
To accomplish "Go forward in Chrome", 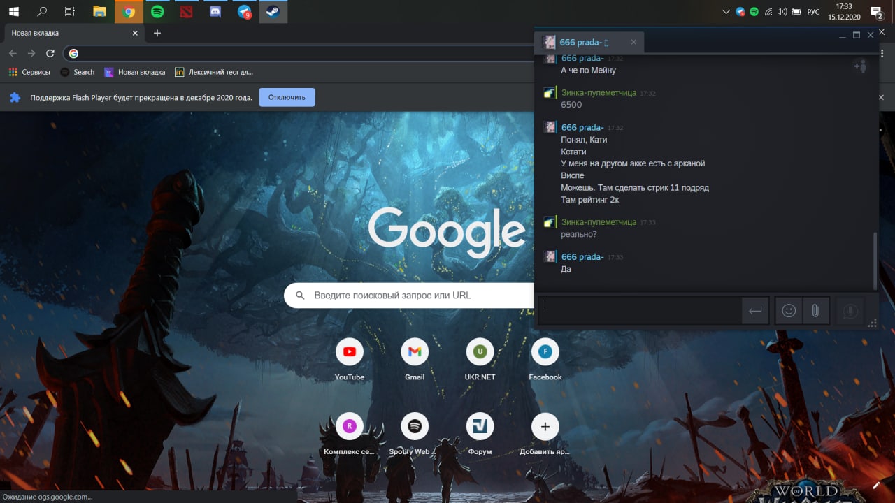I will click(x=31, y=53).
